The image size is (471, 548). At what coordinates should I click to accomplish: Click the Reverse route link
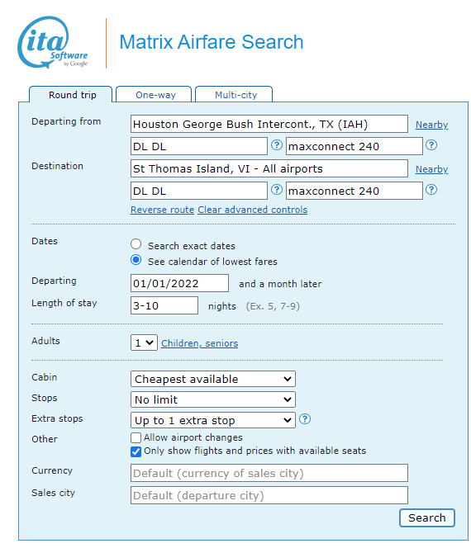[x=162, y=210]
